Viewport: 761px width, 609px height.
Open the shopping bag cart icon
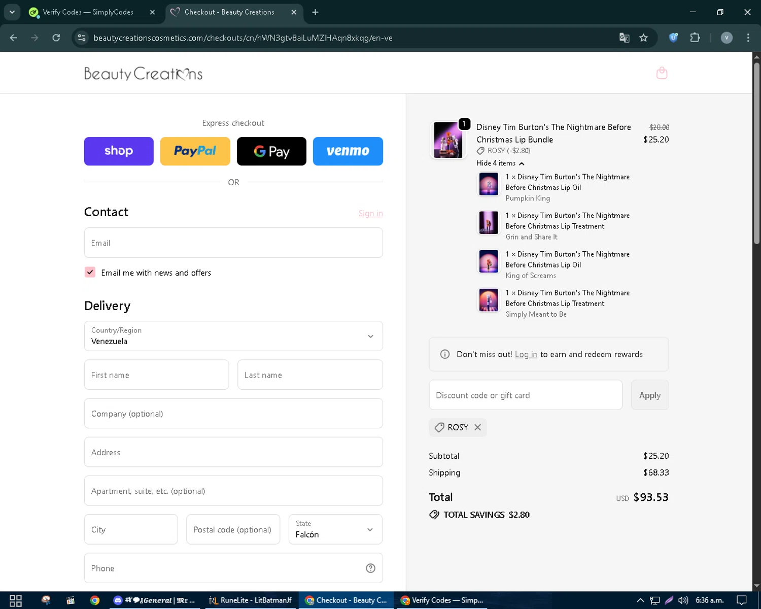pyautogui.click(x=662, y=73)
